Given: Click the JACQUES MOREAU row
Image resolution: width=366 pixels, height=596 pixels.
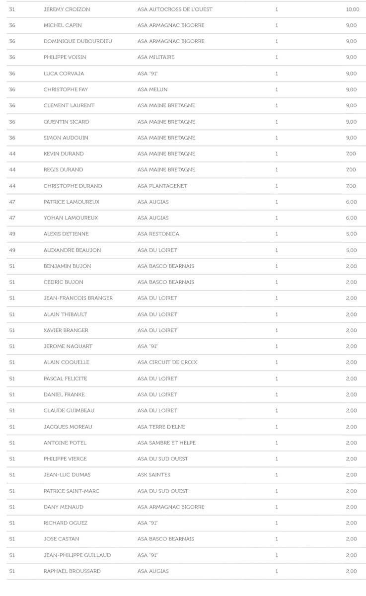Looking at the screenshot, I should coord(183,427).
